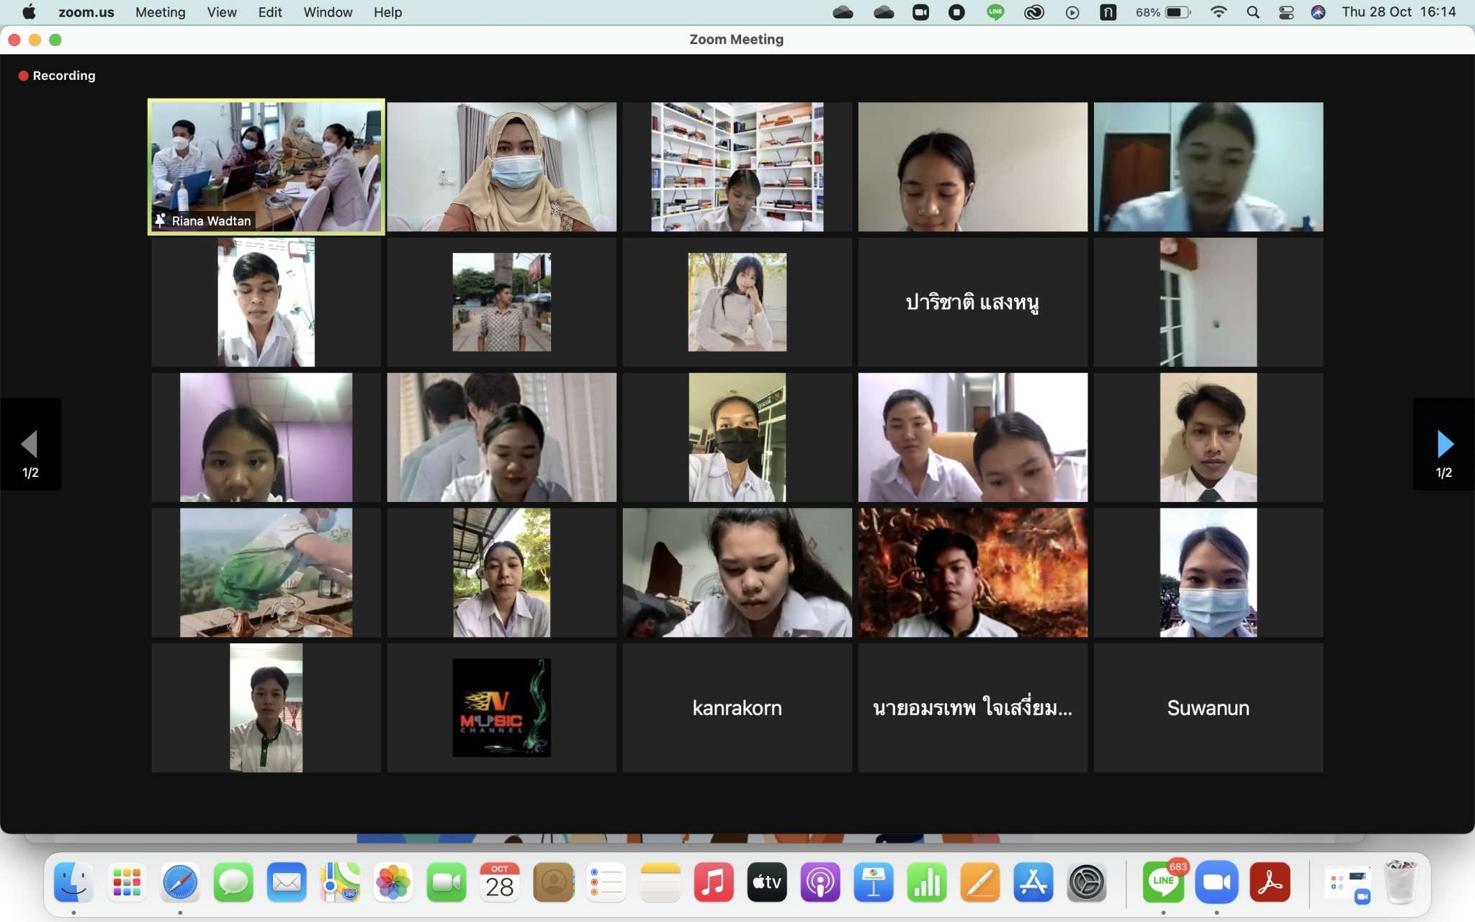This screenshot has width=1475, height=922.
Task: Click Wi-Fi status icon in menu bar
Action: [1219, 12]
